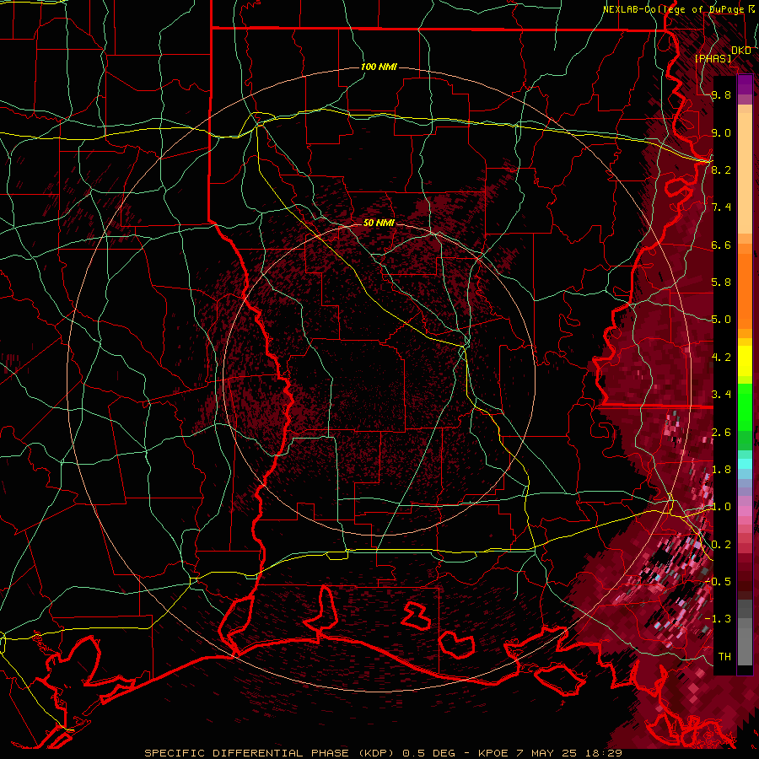Click the [PHAS] unit label

pyautogui.click(x=713, y=59)
